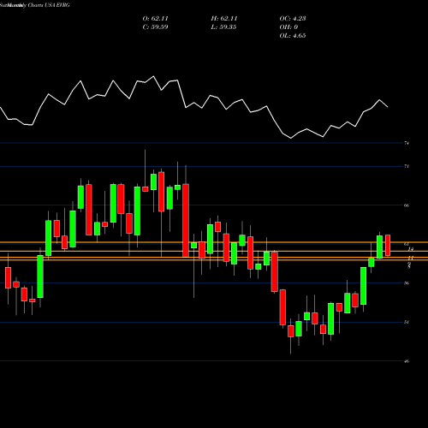428x428 pixels.
Task: Click the 51 price axis label
Action: point(407,322)
